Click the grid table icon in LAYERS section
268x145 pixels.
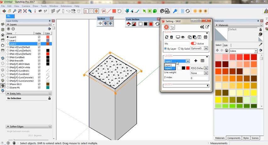[x=203, y=61]
